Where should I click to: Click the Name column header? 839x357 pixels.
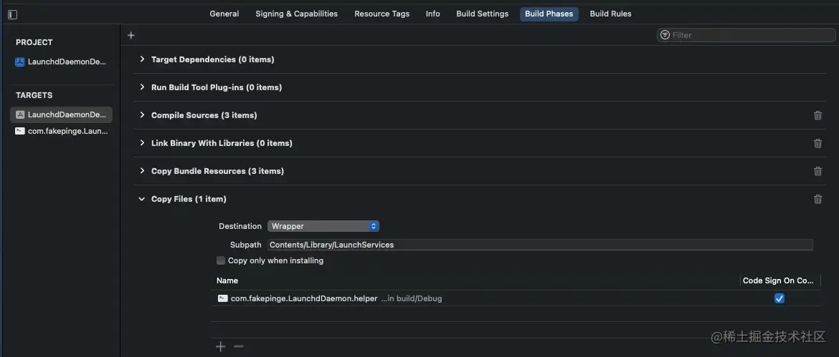pos(227,280)
